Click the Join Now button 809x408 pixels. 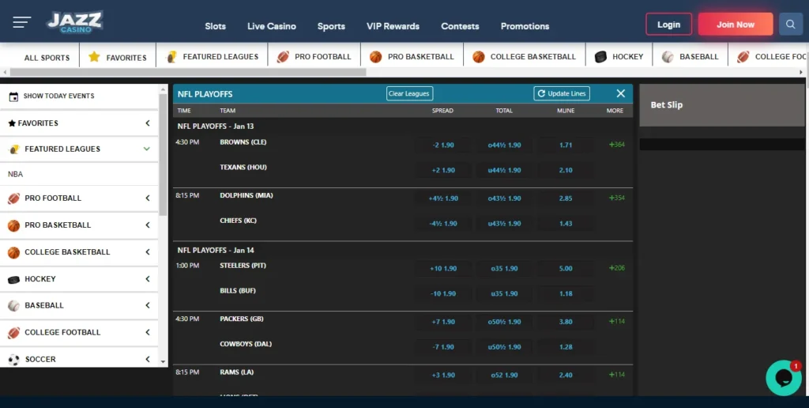[x=735, y=25]
